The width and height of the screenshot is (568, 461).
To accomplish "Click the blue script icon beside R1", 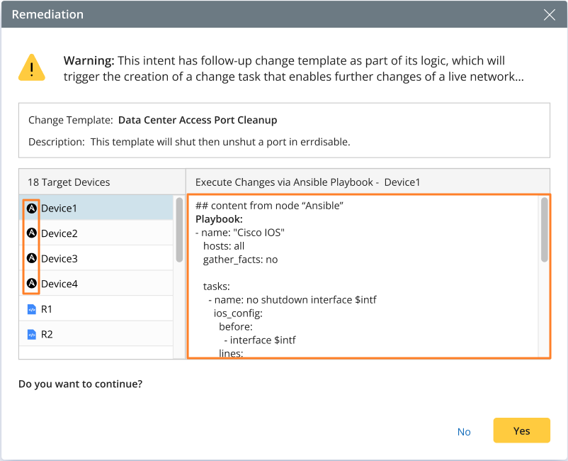I will [31, 309].
